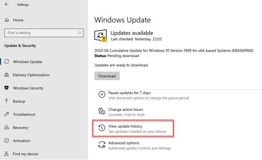Click the Windows Update sync icon in sidebar
This screenshot has height=160, width=262.
coord(7,61)
